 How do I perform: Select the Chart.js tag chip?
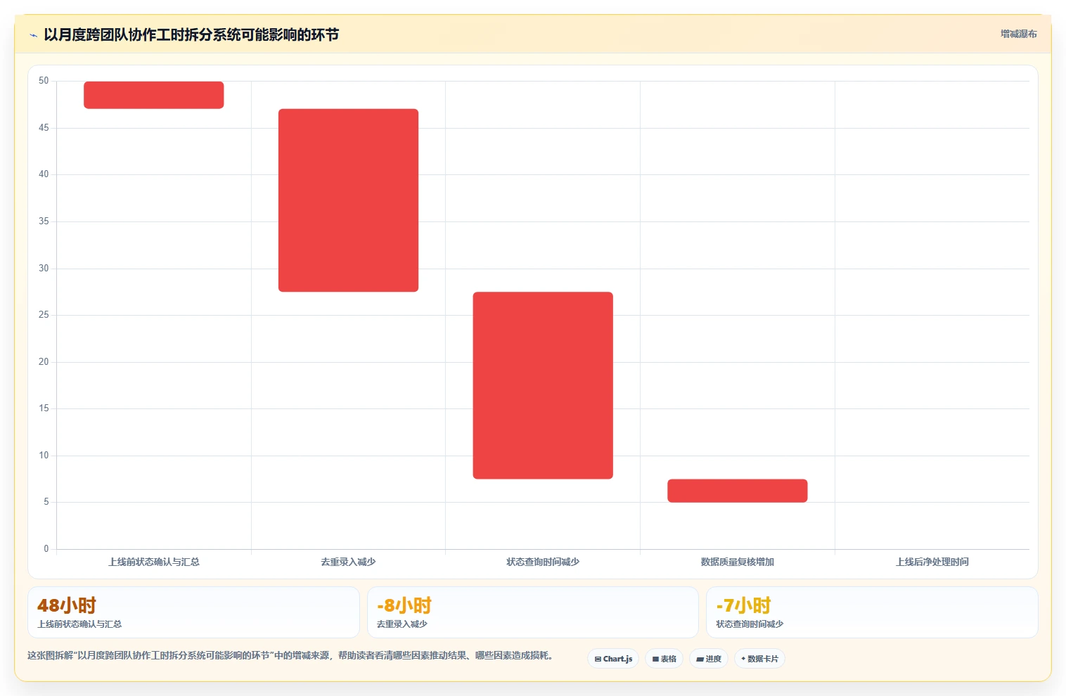pyautogui.click(x=613, y=659)
